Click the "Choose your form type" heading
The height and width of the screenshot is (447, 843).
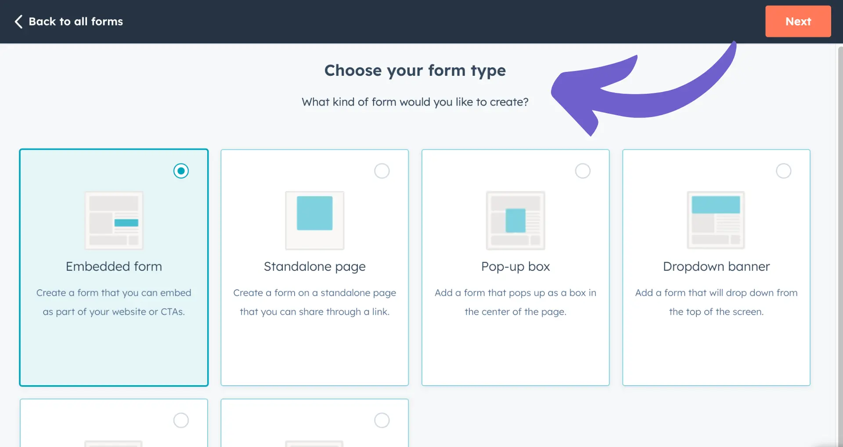pyautogui.click(x=415, y=71)
